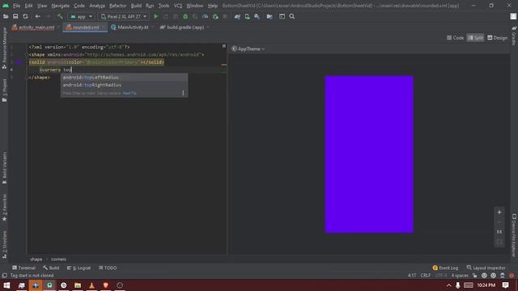
Task: Click the corners breadcrumb below editor
Action: [x=58, y=259]
